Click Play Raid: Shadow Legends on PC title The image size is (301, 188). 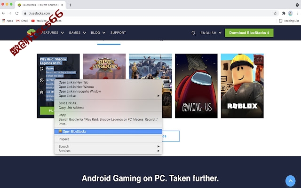pyautogui.click(x=53, y=61)
